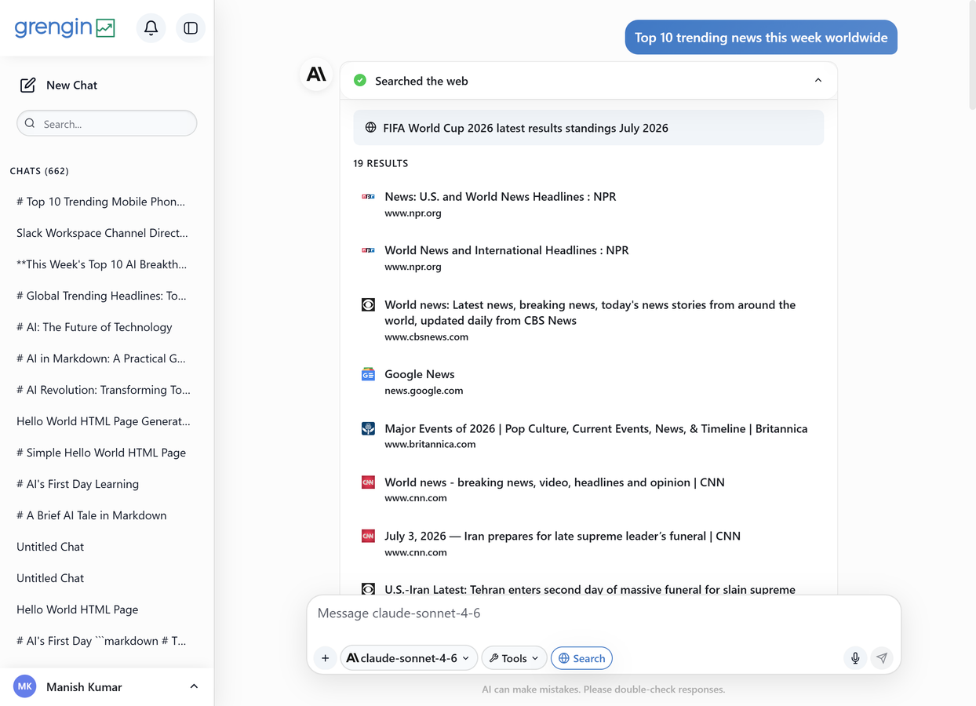Image resolution: width=976 pixels, height=706 pixels.
Task: Click the CNN favicon for July 3, 2026 result
Action: click(x=368, y=536)
